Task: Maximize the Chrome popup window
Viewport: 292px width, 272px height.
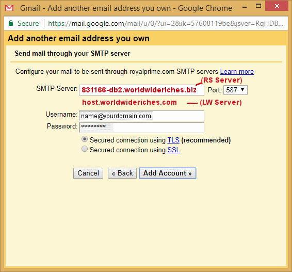Action: click(x=258, y=6)
